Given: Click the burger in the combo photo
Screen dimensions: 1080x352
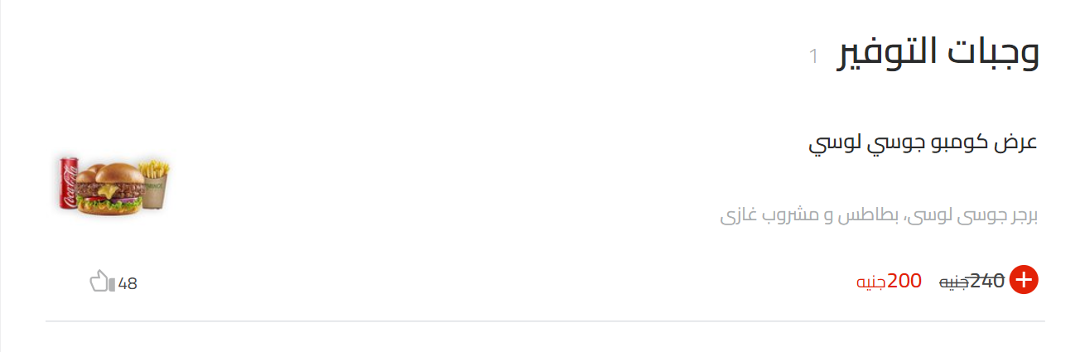Looking at the screenshot, I should coord(109,192).
